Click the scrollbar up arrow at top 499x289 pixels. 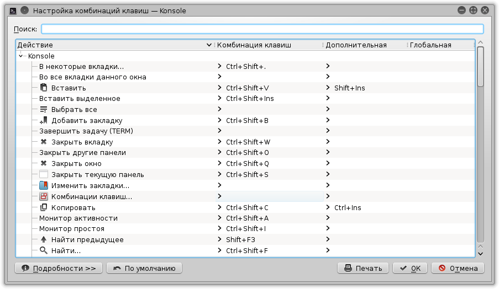481,42
